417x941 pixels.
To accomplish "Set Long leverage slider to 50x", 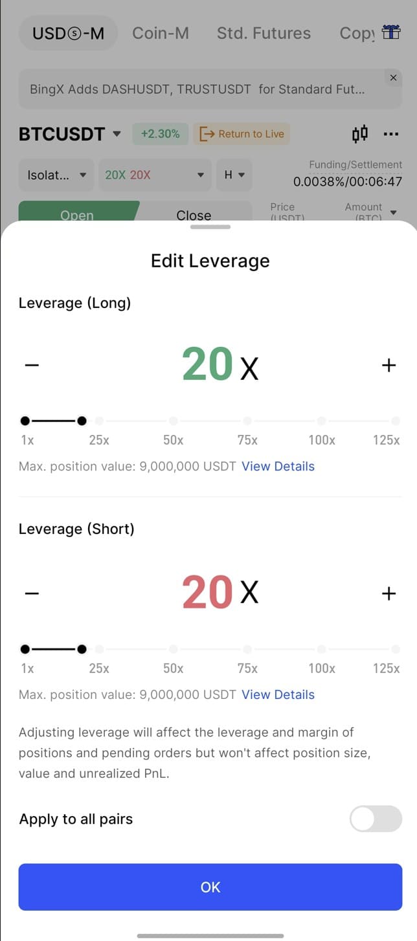I will point(174,421).
